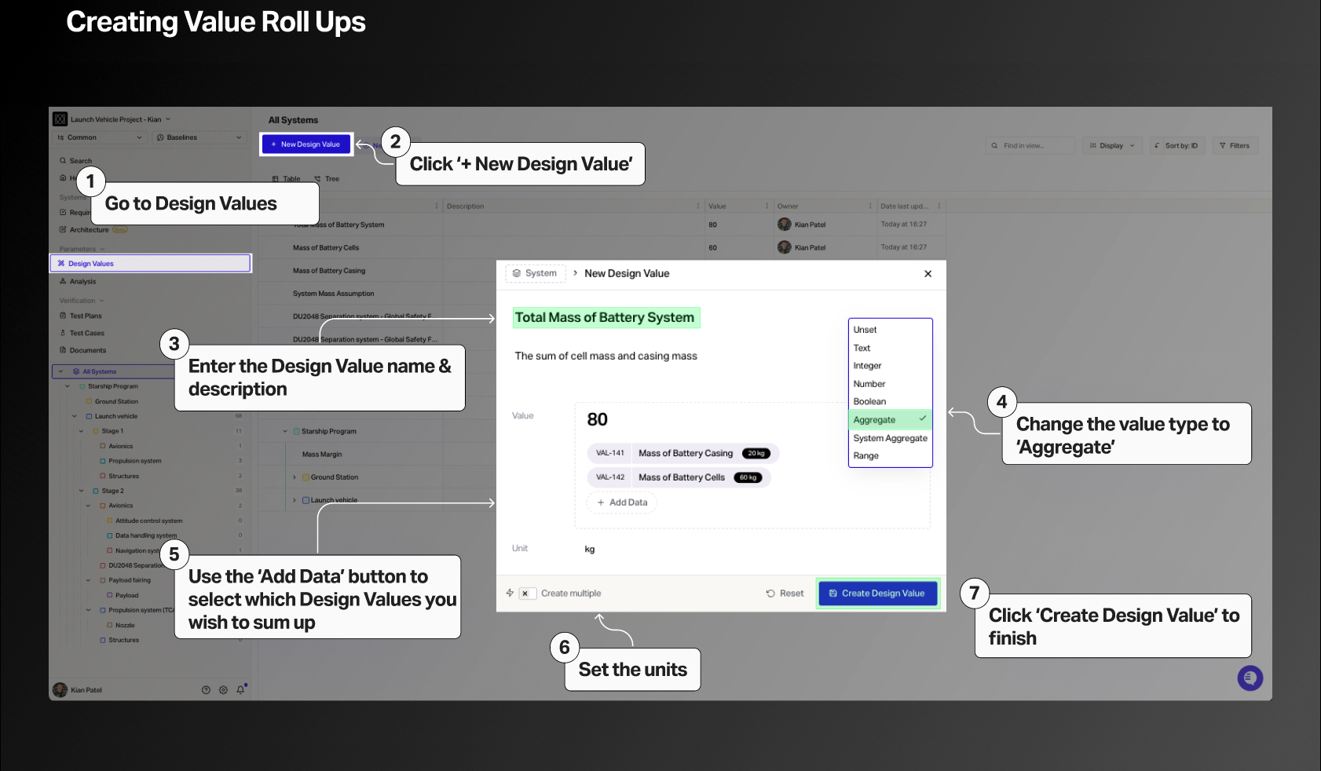Click the kg unit field
This screenshot has height=771, width=1321.
[590, 549]
